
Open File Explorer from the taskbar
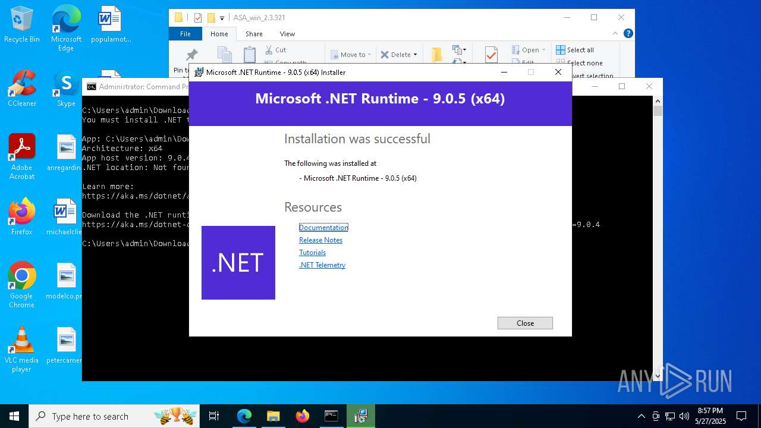(x=273, y=416)
